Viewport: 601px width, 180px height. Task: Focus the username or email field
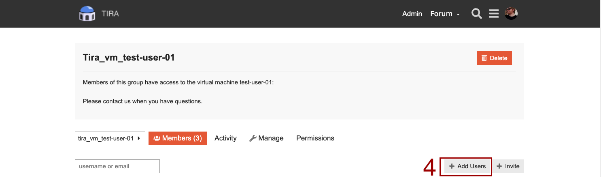click(x=117, y=166)
